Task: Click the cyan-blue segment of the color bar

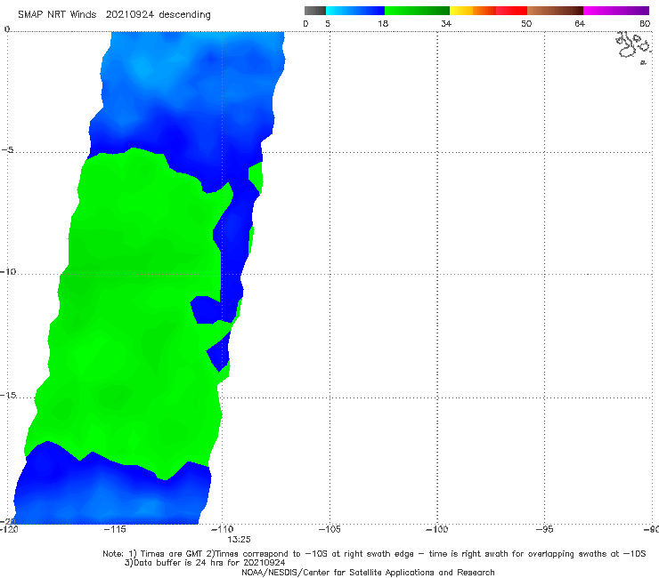Action: pos(355,11)
